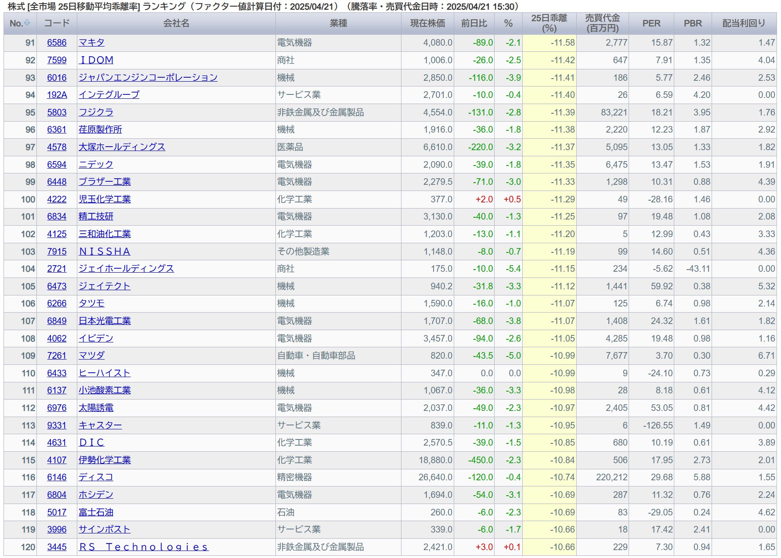Open the 大塚ホールディングス company link
This screenshot has height=558, width=781.
pos(122,147)
